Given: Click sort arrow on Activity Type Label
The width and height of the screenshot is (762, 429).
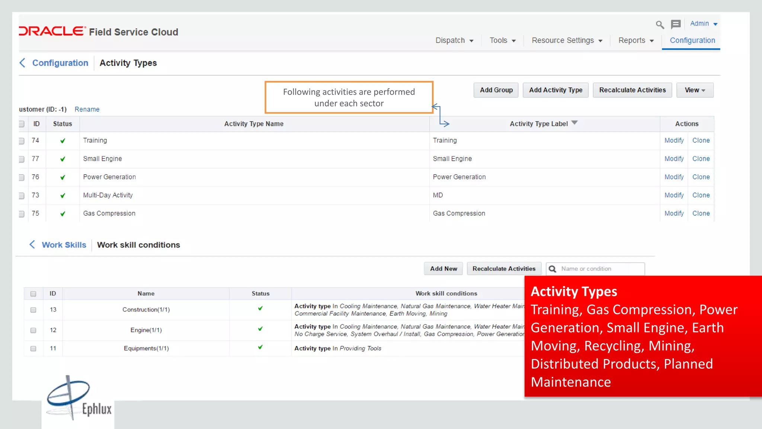Looking at the screenshot, I should 574,123.
